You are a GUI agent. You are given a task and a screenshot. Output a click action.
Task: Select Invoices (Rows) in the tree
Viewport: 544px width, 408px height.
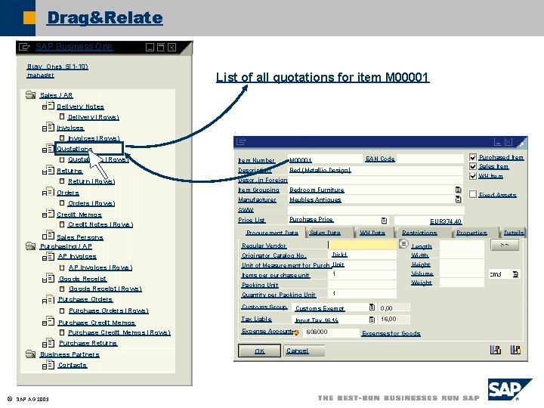(x=94, y=138)
